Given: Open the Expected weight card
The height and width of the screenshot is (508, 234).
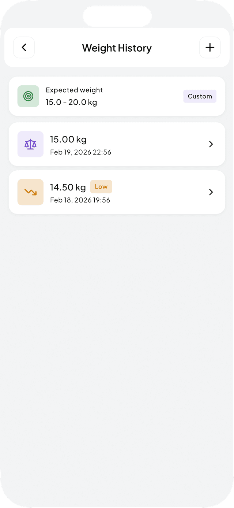Looking at the screenshot, I should [117, 96].
